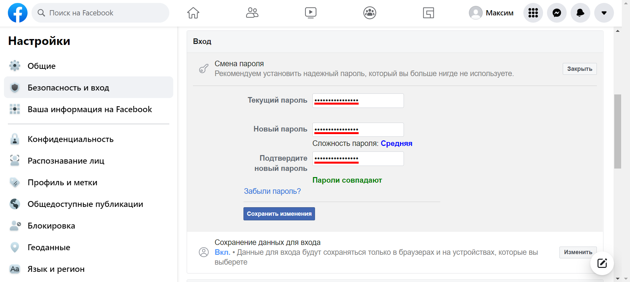This screenshot has width=630, height=282.
Task: Open the Gaming icon in the top bar
Action: pyautogui.click(x=429, y=13)
